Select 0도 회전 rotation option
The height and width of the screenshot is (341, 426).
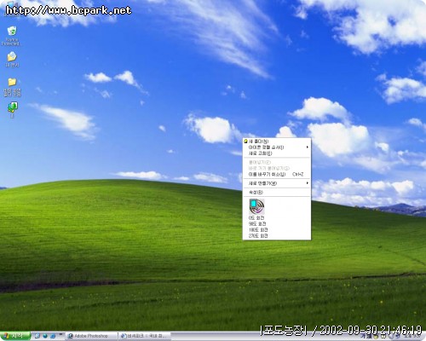tap(277, 218)
